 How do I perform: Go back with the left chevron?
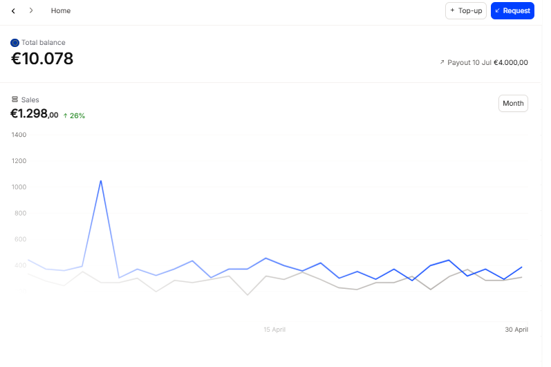[13, 11]
